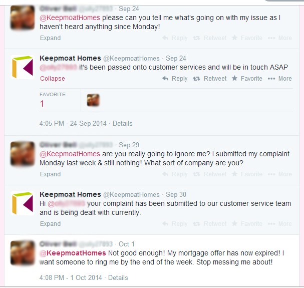Expand the Sep 30 Keepmoat Homes tweet
Screen dimensions: 304x288
pyautogui.click(x=50, y=224)
